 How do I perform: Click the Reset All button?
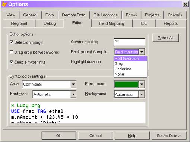coord(165,38)
